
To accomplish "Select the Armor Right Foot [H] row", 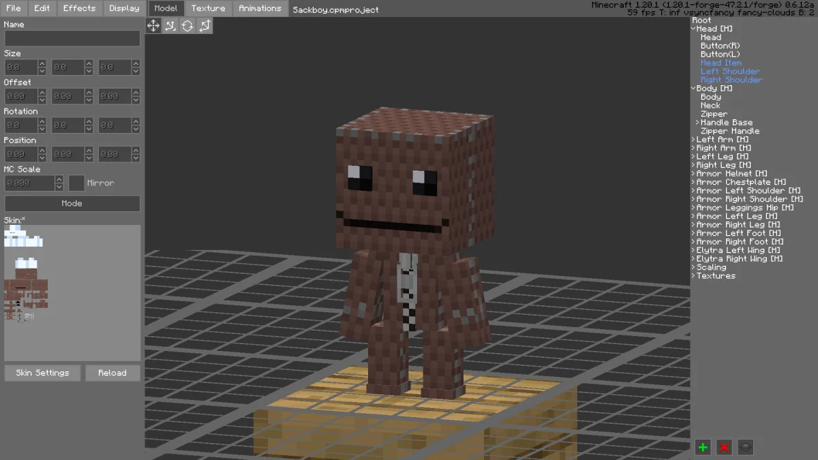I will click(740, 242).
